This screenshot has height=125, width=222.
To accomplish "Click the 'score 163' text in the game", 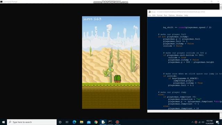I will [92, 19].
